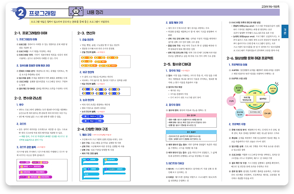Click subheading 3. 논리 연산자
The height and width of the screenshot is (194, 294).
[87, 100]
